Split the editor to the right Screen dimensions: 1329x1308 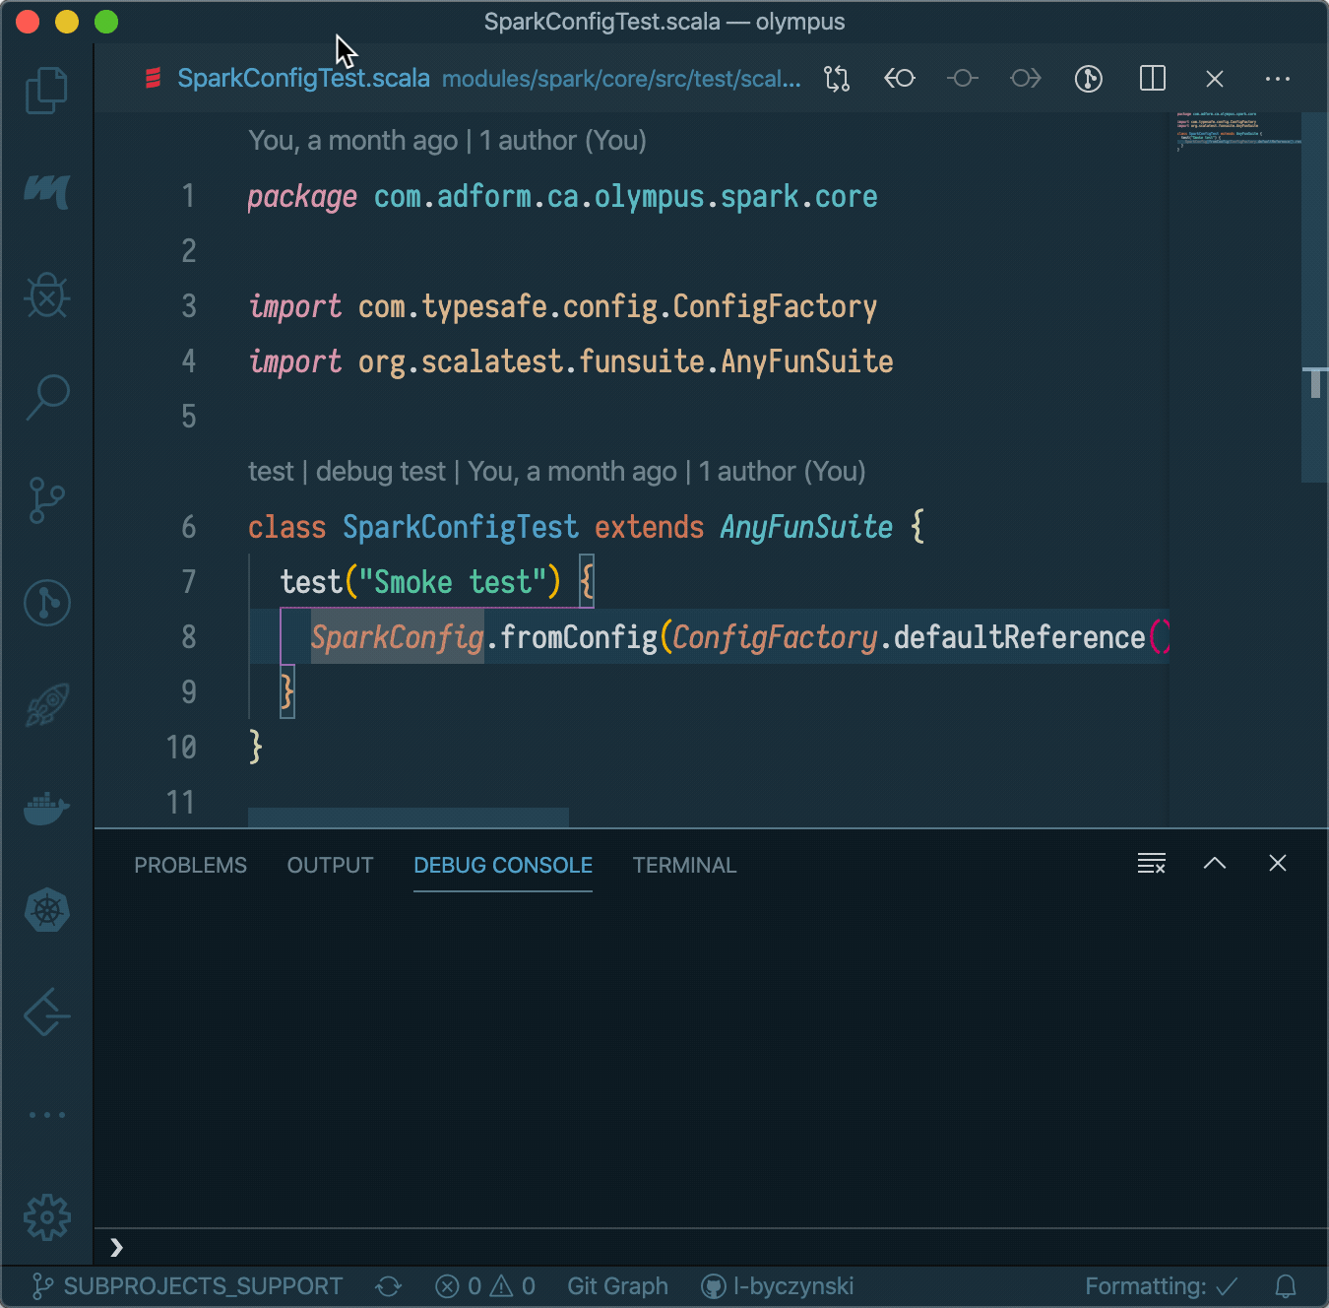click(1152, 79)
